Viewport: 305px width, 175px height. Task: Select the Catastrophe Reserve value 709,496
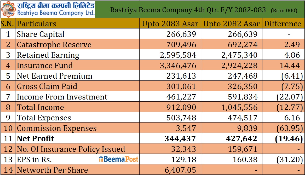click(181, 45)
